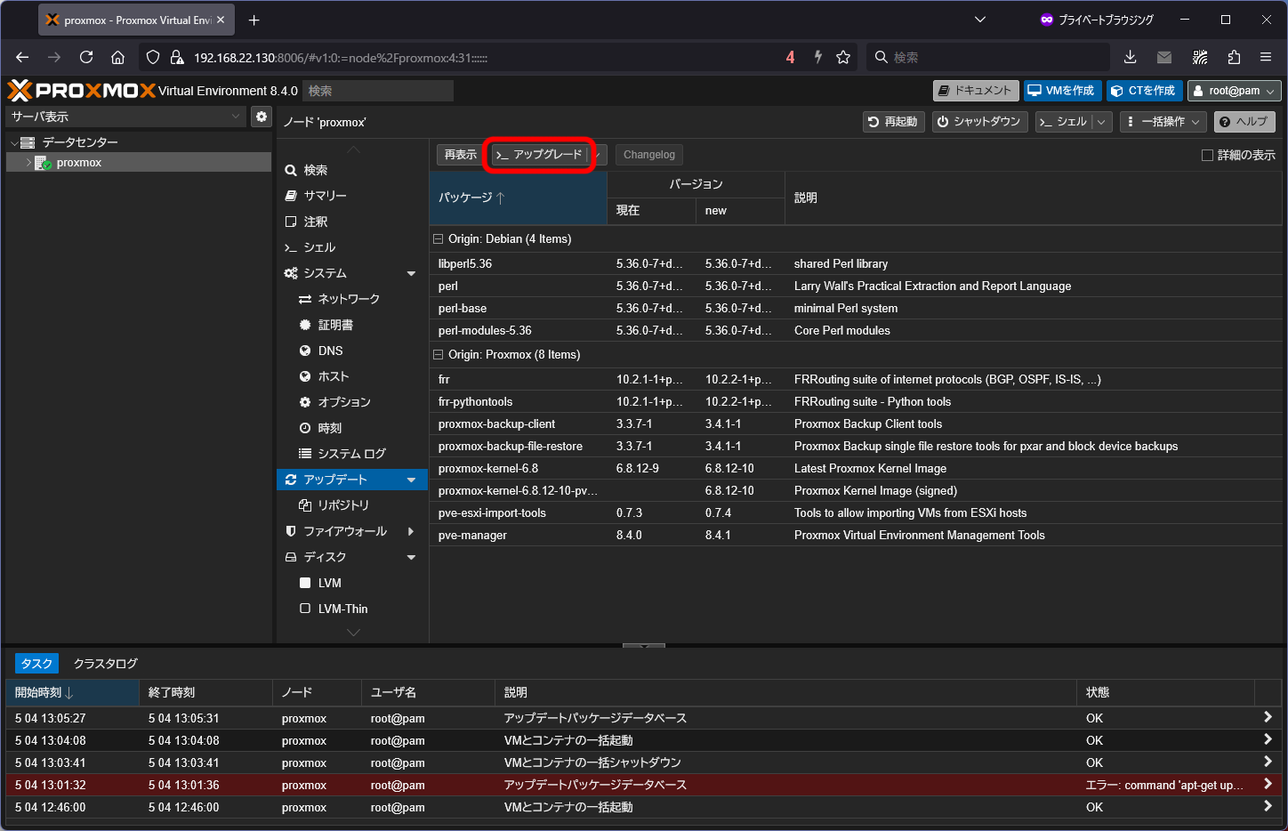Open ドキュメント documentation button
This screenshot has height=831, width=1288.
[x=976, y=91]
